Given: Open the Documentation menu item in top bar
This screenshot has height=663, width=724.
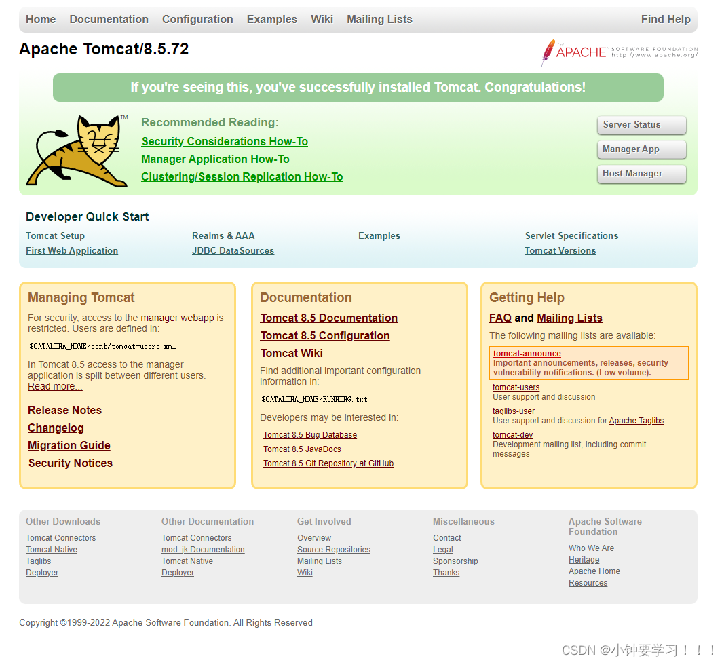Looking at the screenshot, I should tap(109, 20).
